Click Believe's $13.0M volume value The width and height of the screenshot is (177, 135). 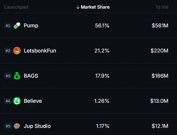(159, 101)
